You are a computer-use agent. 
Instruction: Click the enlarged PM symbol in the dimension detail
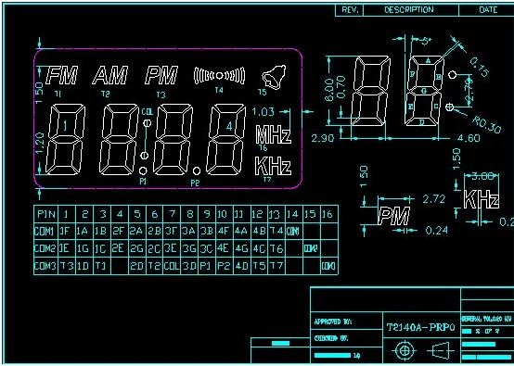click(x=394, y=216)
